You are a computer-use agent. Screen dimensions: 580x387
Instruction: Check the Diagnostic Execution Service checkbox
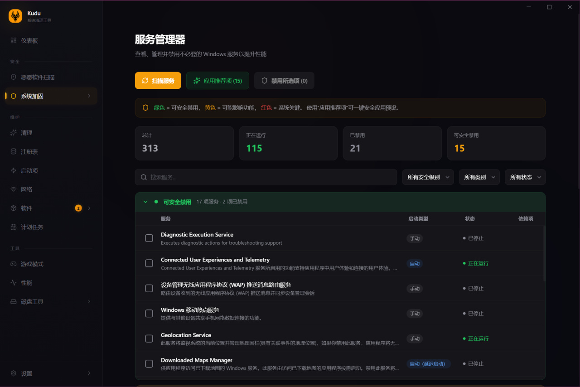tap(149, 238)
